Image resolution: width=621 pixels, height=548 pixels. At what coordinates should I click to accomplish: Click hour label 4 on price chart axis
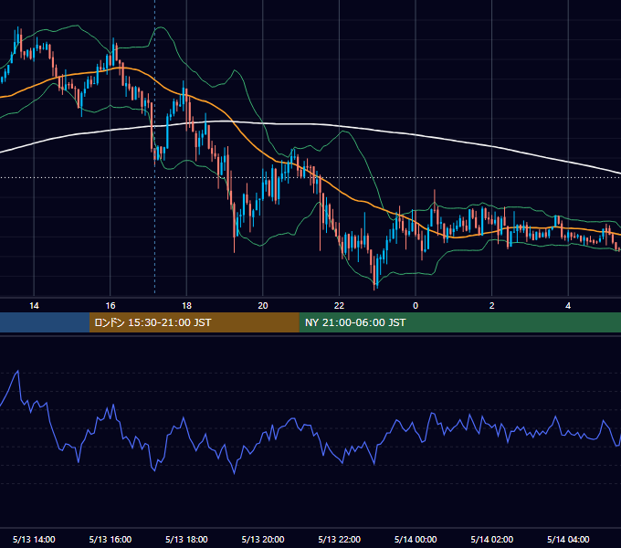(568, 306)
